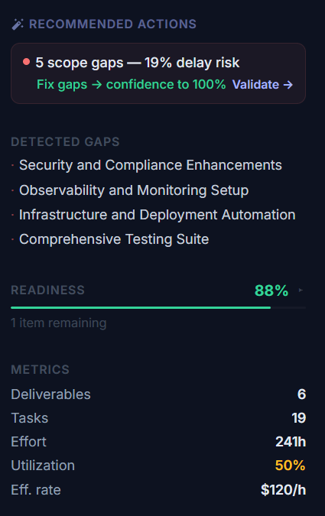The width and height of the screenshot is (325, 516).
Task: Click the Effort value 241h
Action: tap(291, 442)
